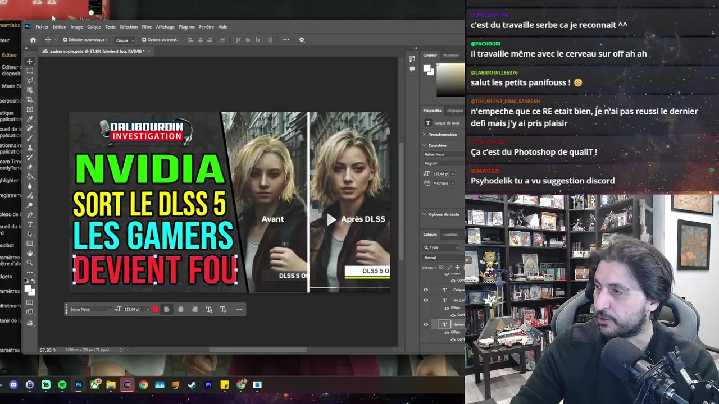This screenshot has height=404, width=719.
Task: Toggle visibility of 'devient fou' layer Effets
Action: [x=447, y=332]
